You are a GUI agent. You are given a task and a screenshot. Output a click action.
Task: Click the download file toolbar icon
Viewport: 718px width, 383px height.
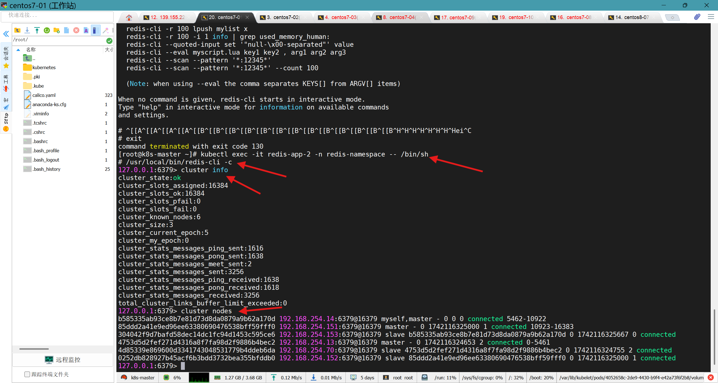27,30
